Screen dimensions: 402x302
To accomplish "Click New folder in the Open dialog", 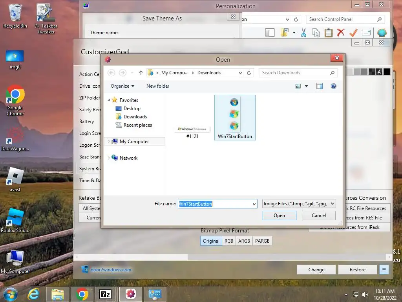I will (x=158, y=86).
